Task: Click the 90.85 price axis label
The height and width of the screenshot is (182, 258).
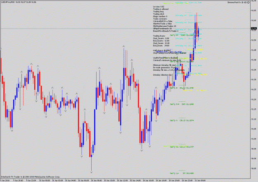Action: (x=253, y=168)
